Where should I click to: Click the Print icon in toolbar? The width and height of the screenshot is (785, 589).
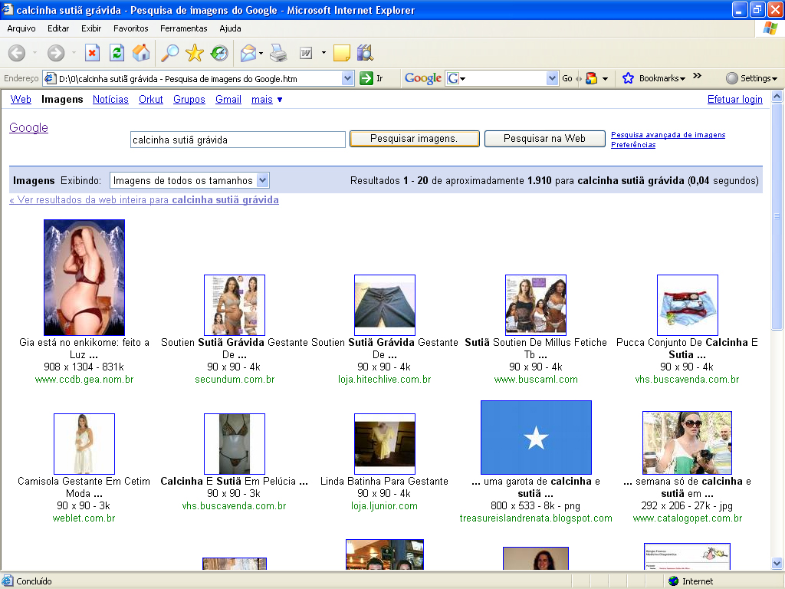[278, 53]
